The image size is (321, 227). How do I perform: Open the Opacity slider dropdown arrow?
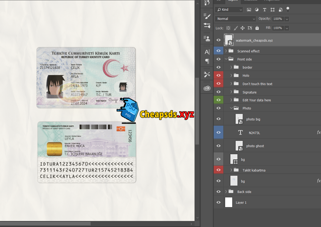287,19
